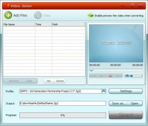
Task: Skip to the next clip
Action: point(118,76)
